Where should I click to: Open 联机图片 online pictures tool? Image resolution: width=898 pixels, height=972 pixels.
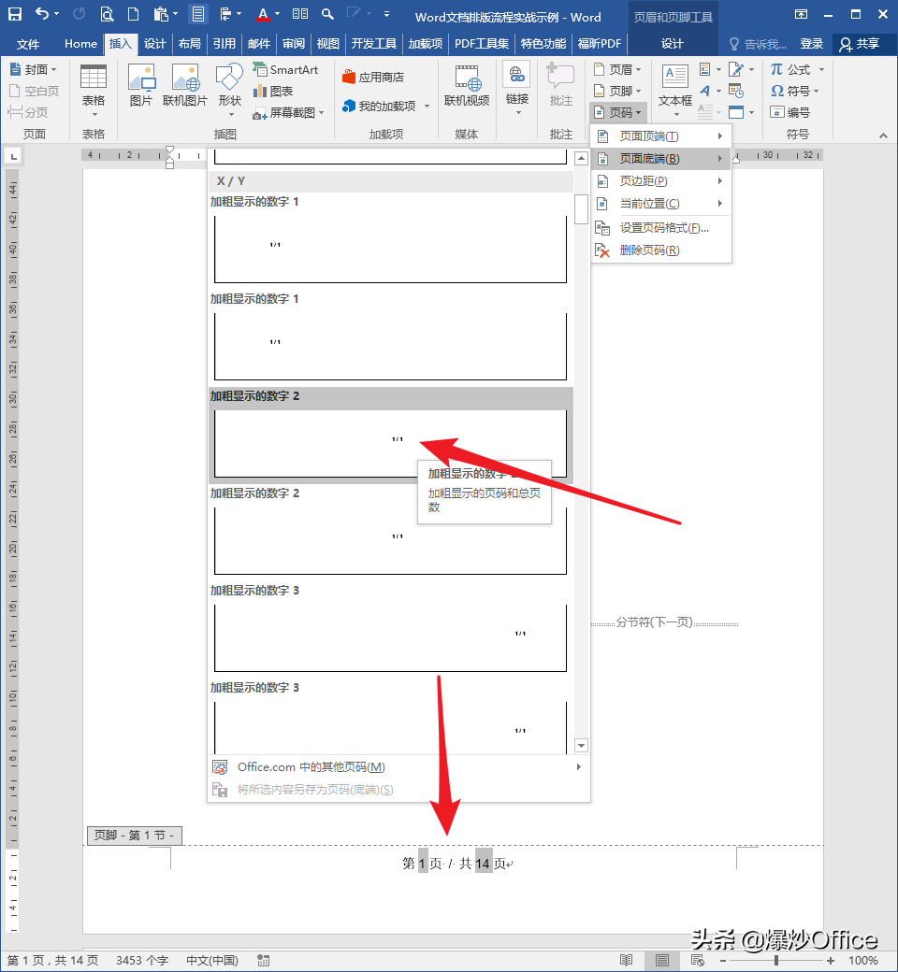coord(186,85)
